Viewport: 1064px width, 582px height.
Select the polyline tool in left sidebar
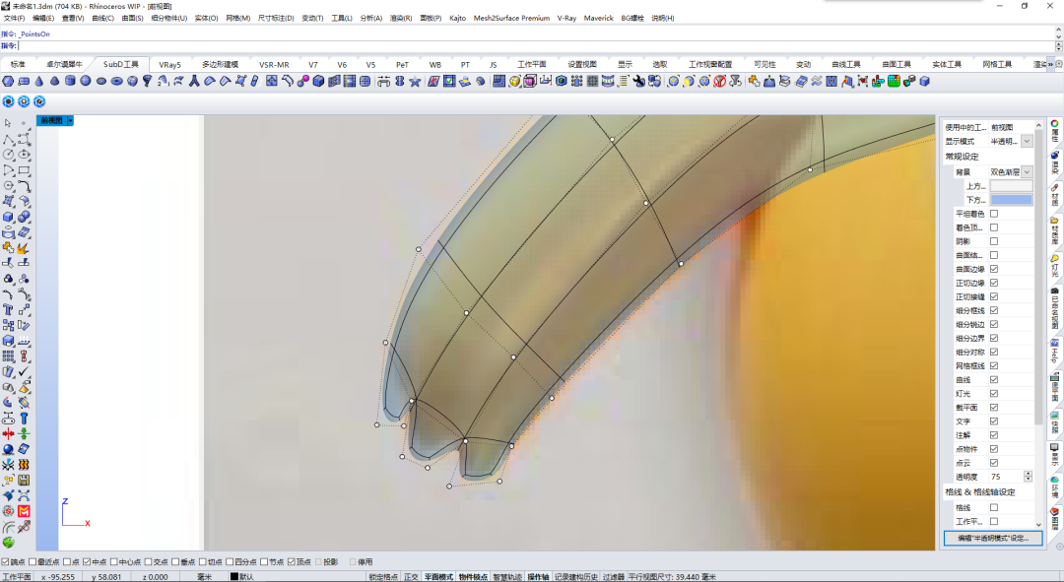coord(8,139)
